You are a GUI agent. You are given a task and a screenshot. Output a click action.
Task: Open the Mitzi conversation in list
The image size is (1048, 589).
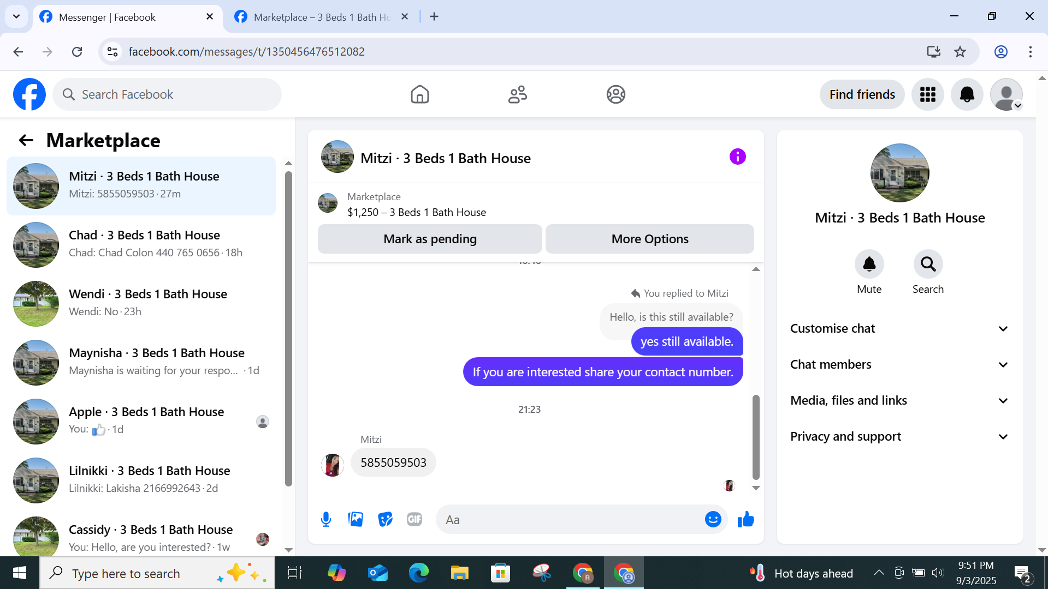coord(141,186)
